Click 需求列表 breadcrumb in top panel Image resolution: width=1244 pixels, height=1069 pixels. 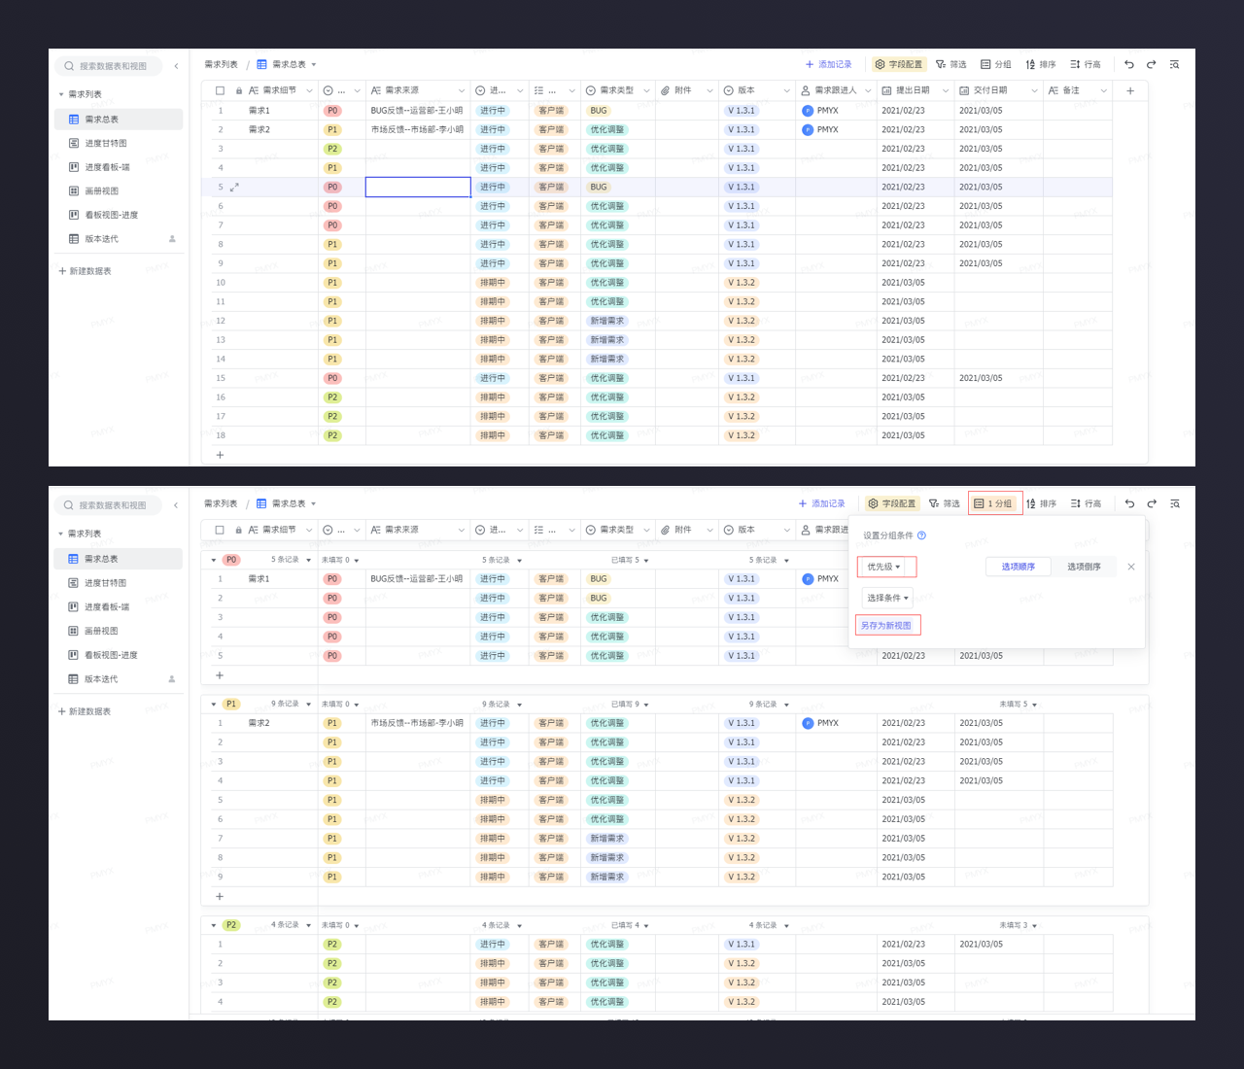point(221,64)
